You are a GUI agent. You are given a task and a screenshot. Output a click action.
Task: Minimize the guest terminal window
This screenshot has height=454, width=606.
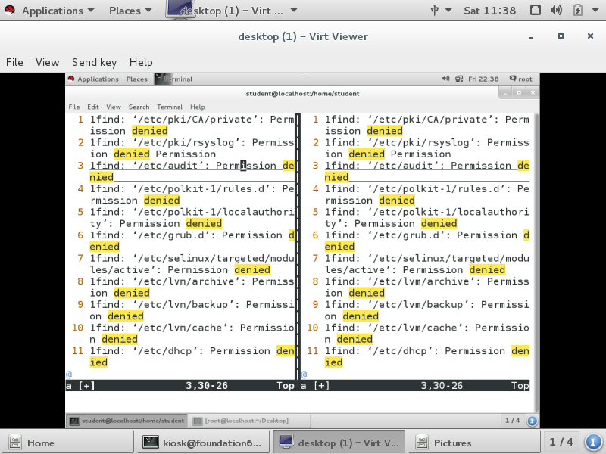click(505, 92)
